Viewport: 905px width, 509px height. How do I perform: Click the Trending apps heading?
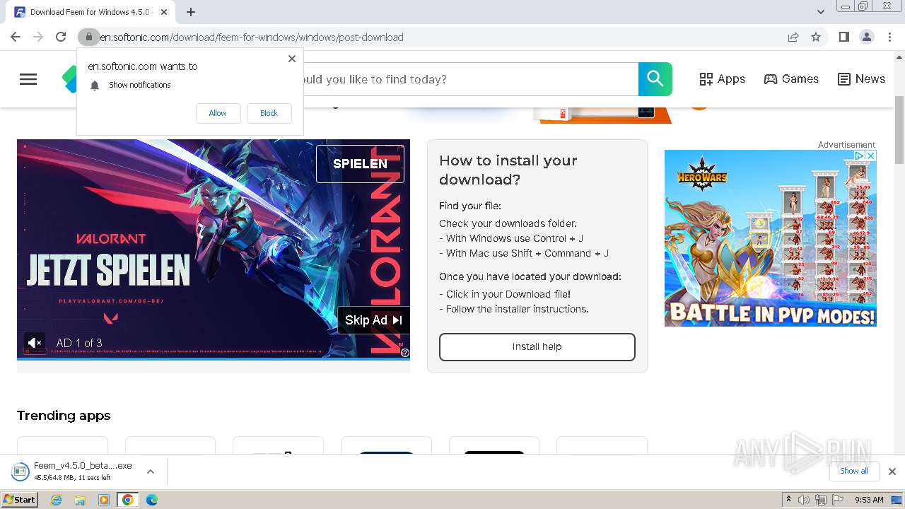(x=64, y=416)
